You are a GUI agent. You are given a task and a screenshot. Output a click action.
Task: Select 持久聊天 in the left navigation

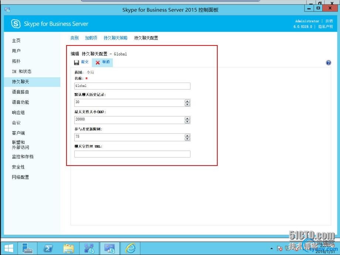tap(32, 82)
